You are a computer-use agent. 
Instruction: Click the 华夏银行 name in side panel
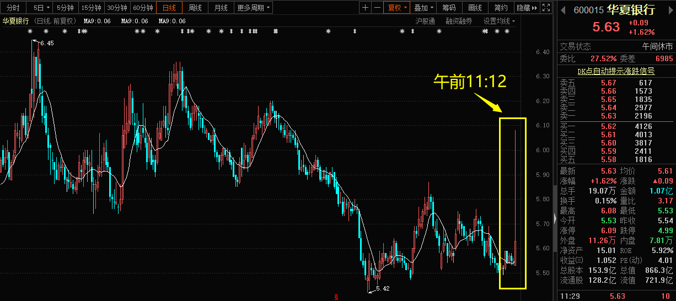coord(631,10)
